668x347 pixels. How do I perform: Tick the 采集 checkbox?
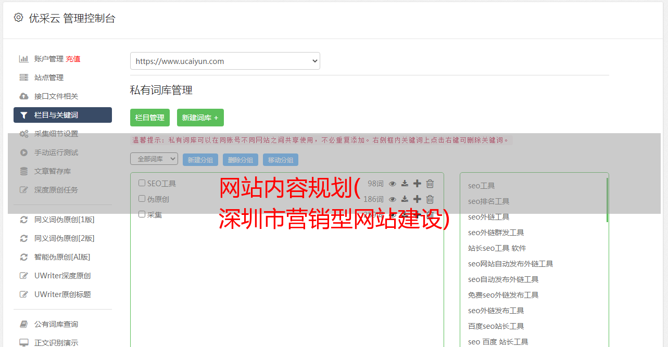[142, 214]
